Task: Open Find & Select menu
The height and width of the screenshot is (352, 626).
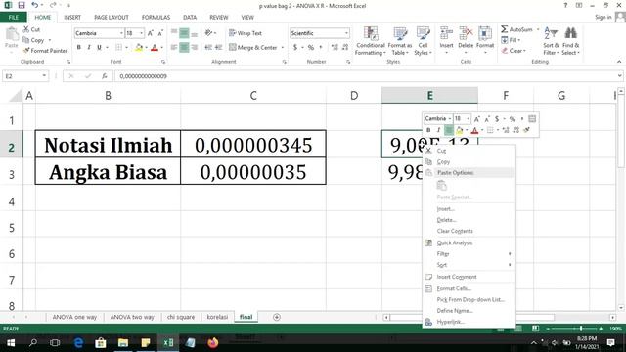Action: click(x=571, y=41)
